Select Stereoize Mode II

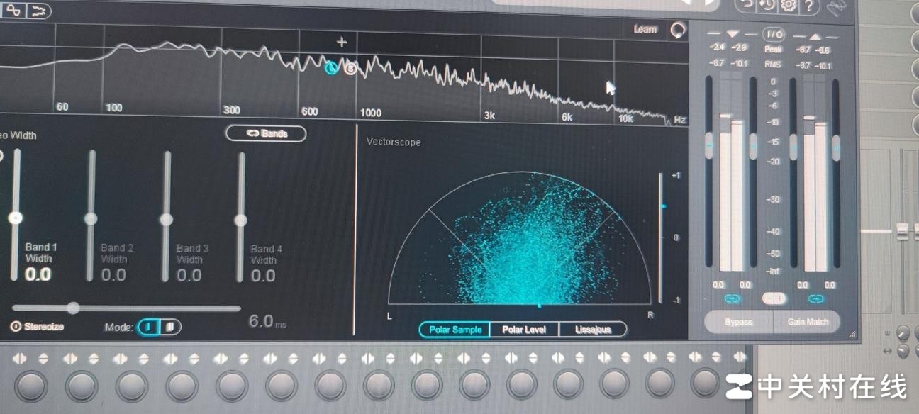pos(169,327)
